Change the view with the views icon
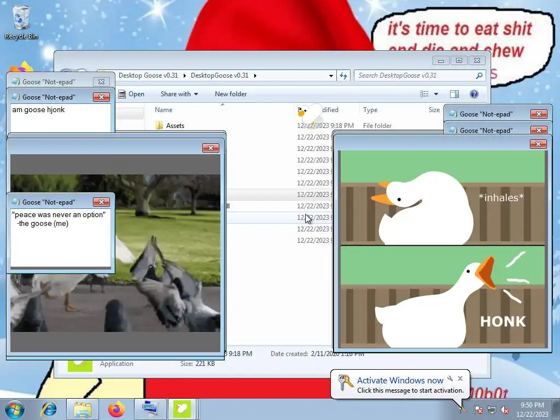 click(x=424, y=94)
